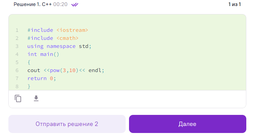The image size is (253, 137).
Task: Click the purple double checkmark status icon
Action: [x=75, y=4]
